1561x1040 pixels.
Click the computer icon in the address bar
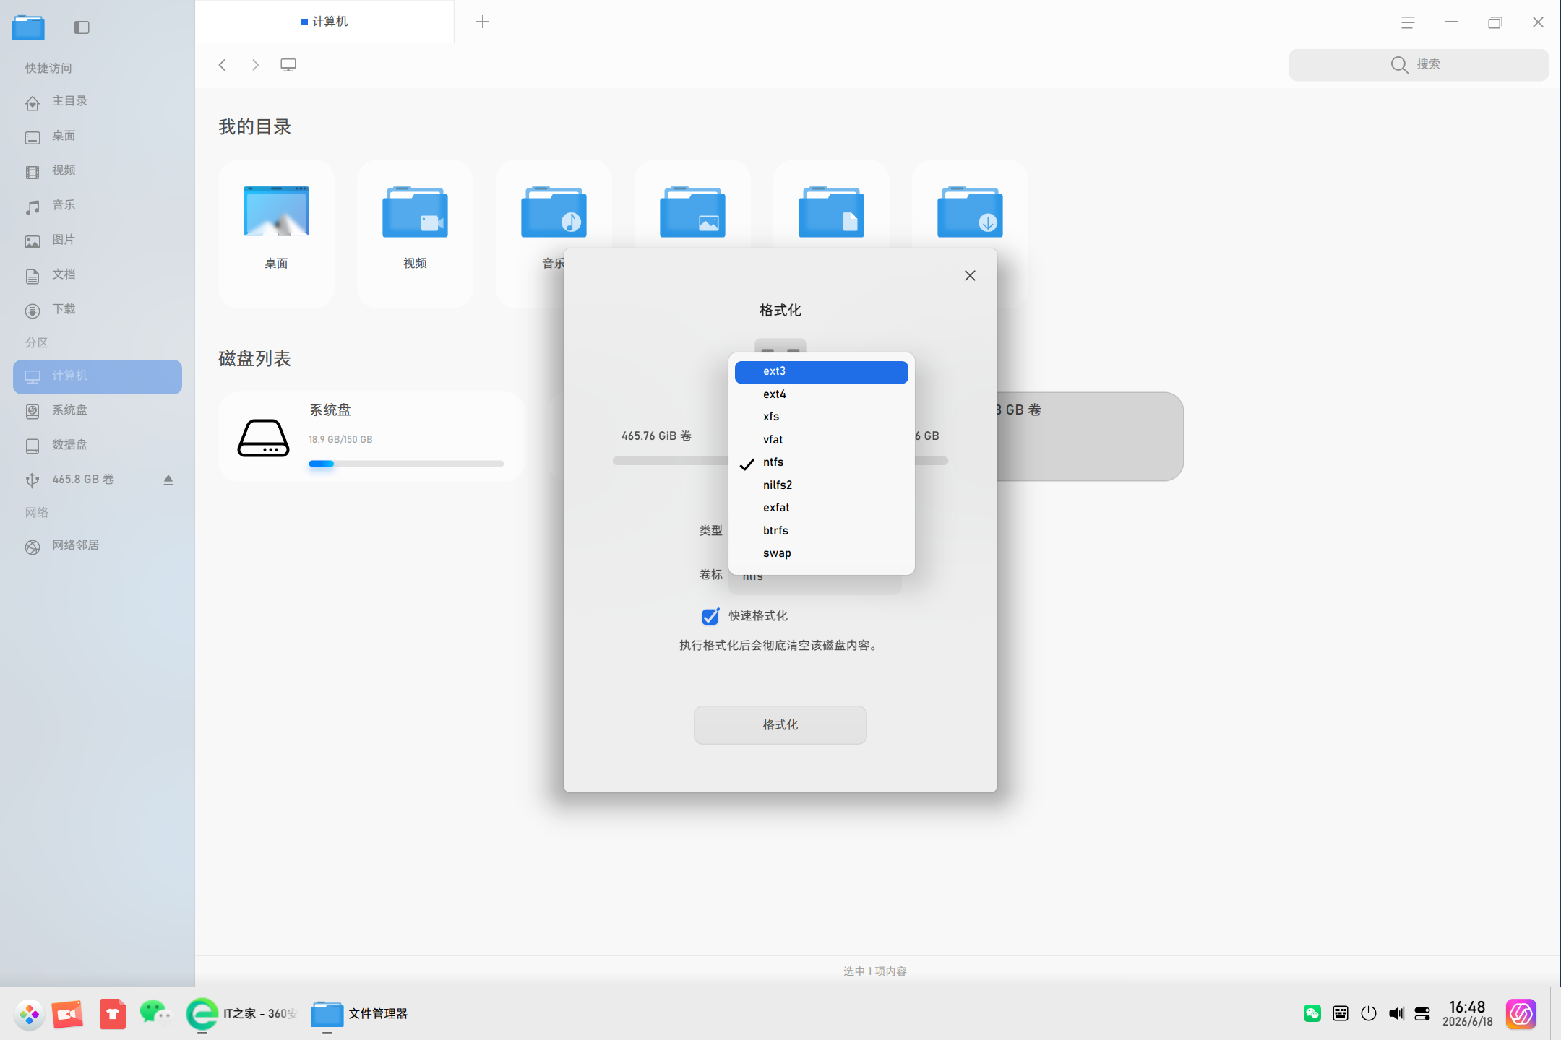(288, 65)
